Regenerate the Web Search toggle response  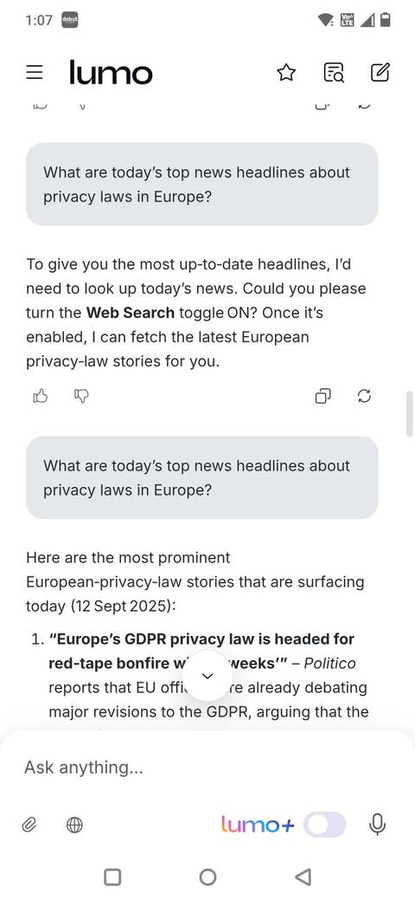coord(364,396)
